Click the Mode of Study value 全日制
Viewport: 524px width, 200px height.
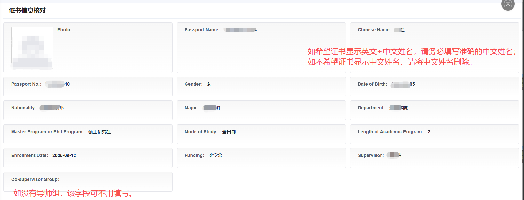pos(229,132)
